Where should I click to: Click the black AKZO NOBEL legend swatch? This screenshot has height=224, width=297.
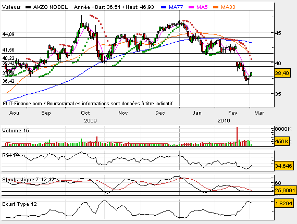[x=28, y=7]
